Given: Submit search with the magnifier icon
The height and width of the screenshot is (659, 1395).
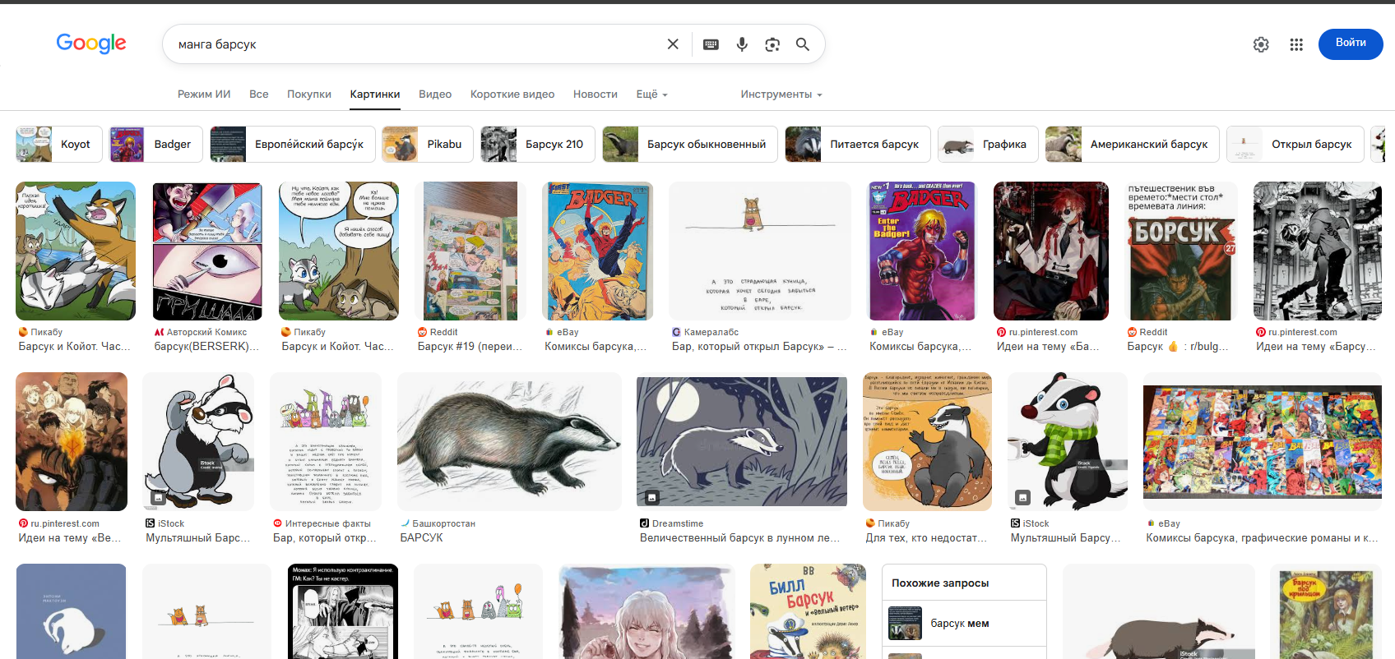Looking at the screenshot, I should (803, 44).
